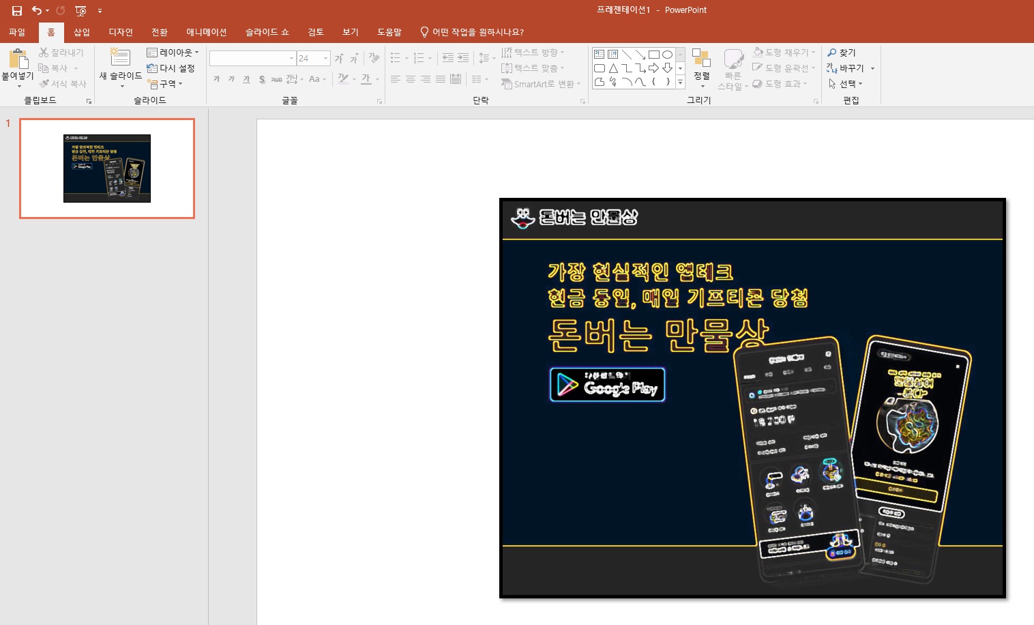Start slideshow from beginning via quick access icon

point(80,10)
